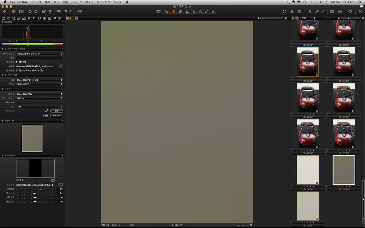Open the カメラ menu in menu bar
Viewport: 365px width, 228px height.
89,2
